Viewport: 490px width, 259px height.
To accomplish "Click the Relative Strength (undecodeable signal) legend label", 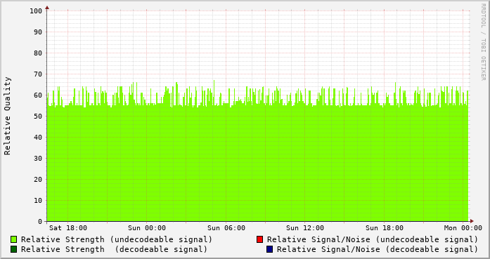I will click(117, 239).
